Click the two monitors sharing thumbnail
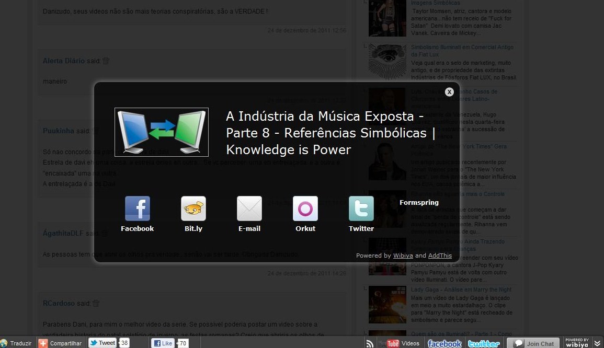This screenshot has width=604, height=348. pos(162,132)
